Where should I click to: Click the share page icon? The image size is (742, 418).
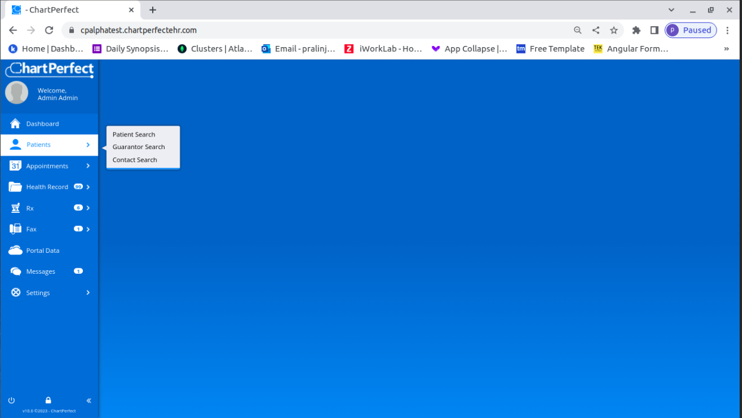pyautogui.click(x=595, y=30)
